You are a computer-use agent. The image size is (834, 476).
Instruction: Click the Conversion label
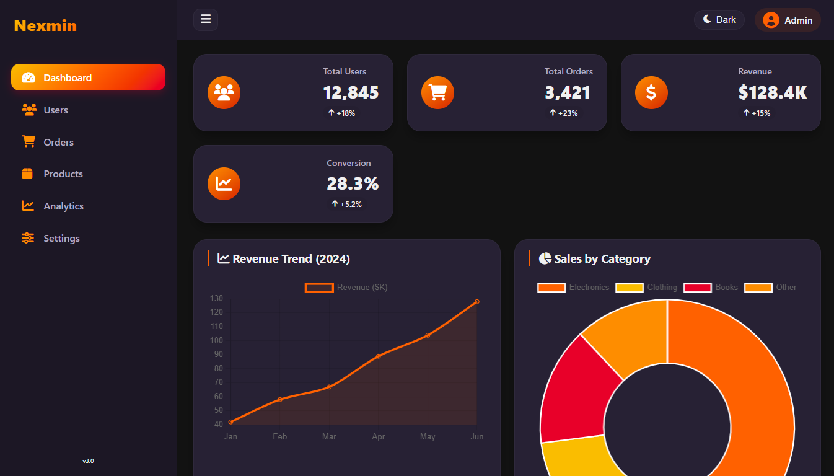coord(349,164)
